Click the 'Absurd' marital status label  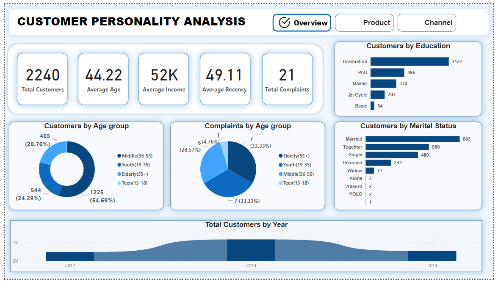(354, 186)
